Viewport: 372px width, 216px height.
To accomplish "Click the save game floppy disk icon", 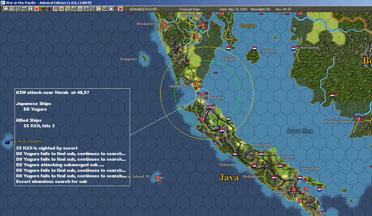I will pyautogui.click(x=6, y=9).
